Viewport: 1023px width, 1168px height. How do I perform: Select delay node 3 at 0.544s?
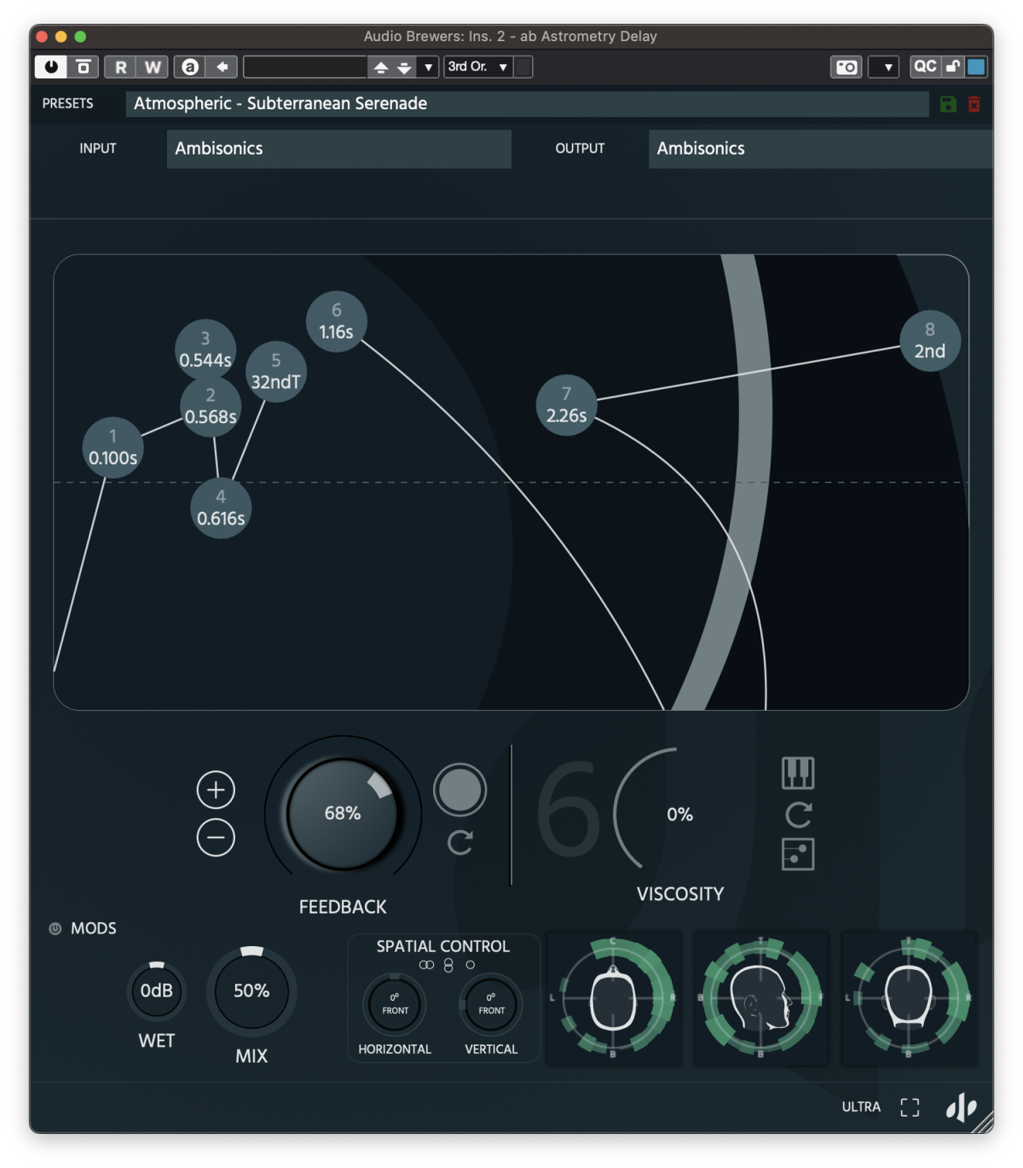205,350
